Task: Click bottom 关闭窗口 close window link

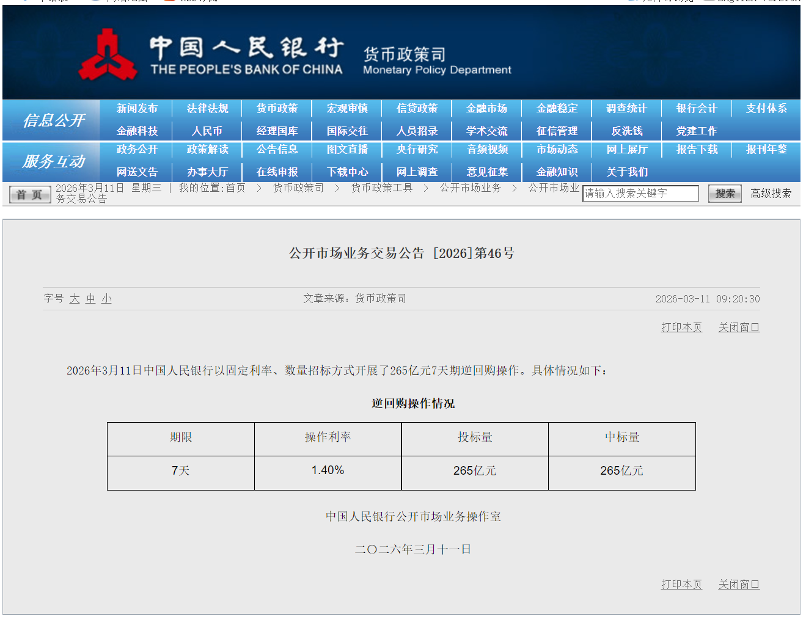Action: [739, 585]
